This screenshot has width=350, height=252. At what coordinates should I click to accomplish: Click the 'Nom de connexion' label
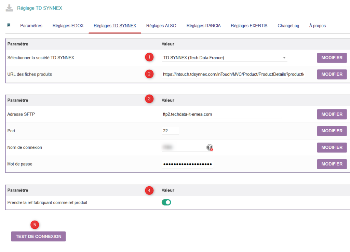coord(25,147)
